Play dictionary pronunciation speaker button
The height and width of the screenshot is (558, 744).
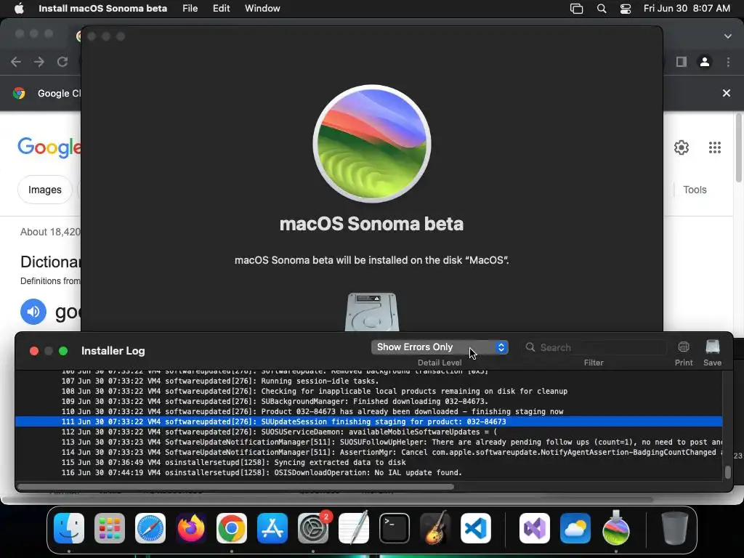point(33,312)
